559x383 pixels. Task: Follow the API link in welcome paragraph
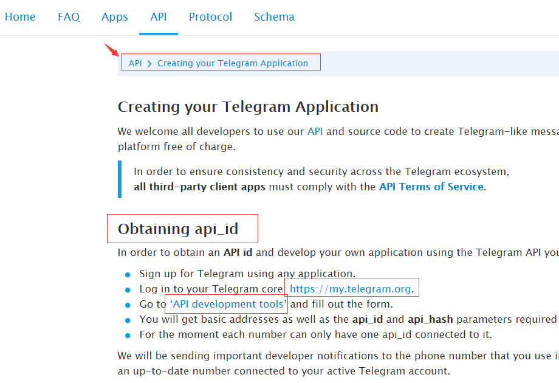315,131
